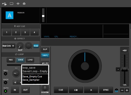The width and height of the screenshot is (131, 95).
Task: Click the blue circular icon beside SYNC
Action: pyautogui.click(x=117, y=90)
